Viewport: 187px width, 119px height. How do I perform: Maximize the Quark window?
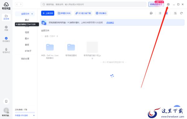coord(178,4)
